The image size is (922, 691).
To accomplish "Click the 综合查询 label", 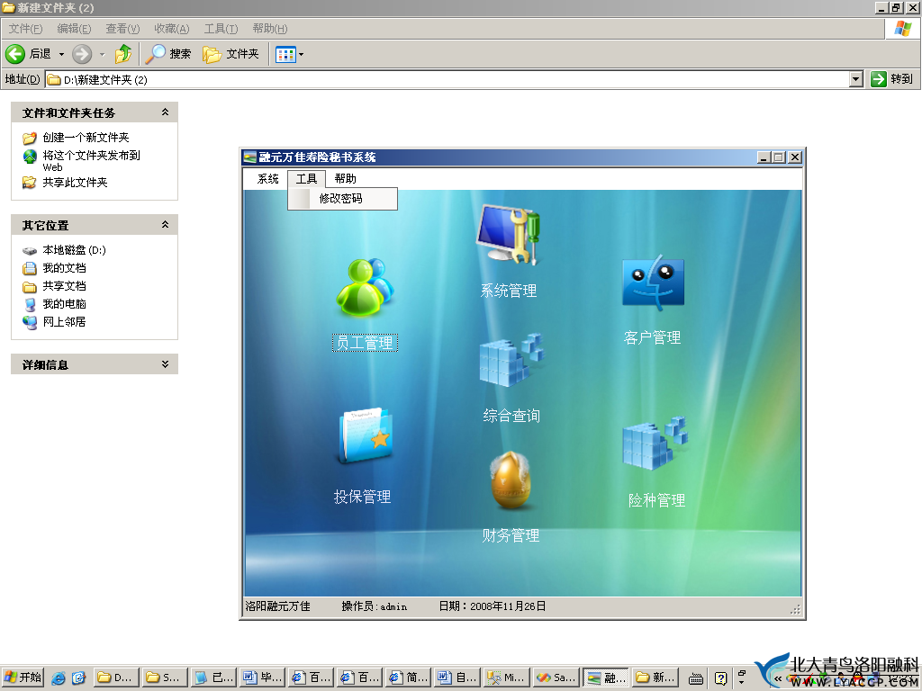I will click(x=511, y=416).
